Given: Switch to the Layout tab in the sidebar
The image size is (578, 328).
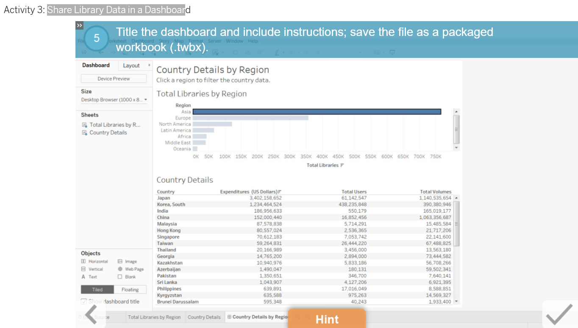Looking at the screenshot, I should coord(131,65).
